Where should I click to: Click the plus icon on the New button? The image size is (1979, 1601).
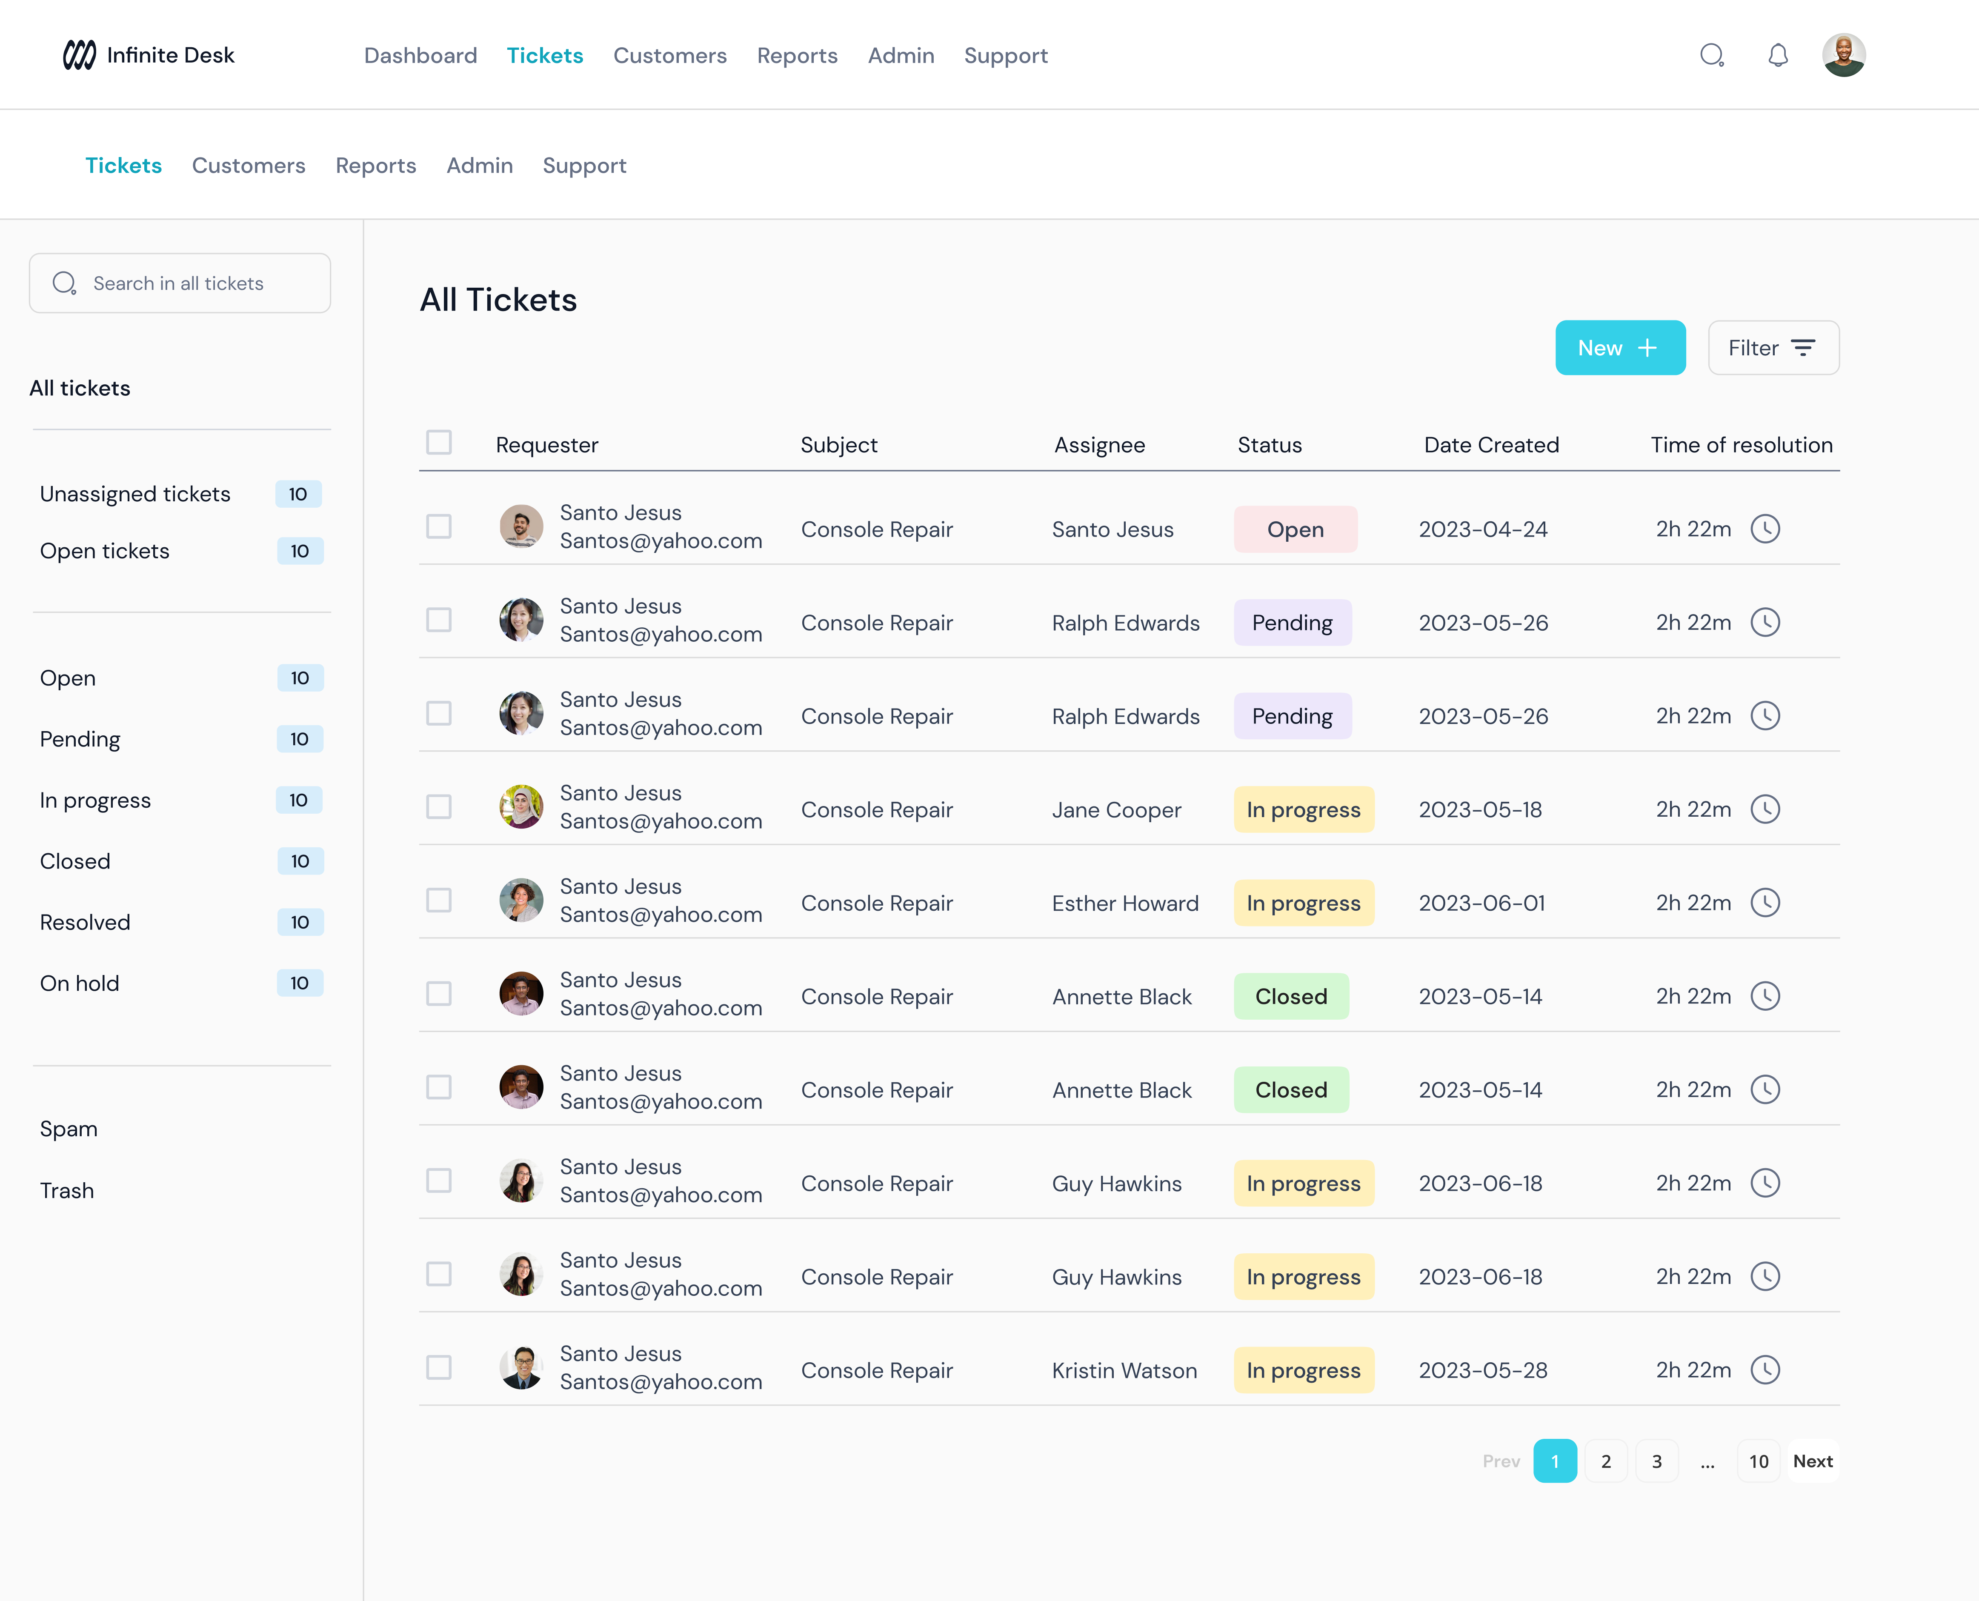tap(1647, 348)
